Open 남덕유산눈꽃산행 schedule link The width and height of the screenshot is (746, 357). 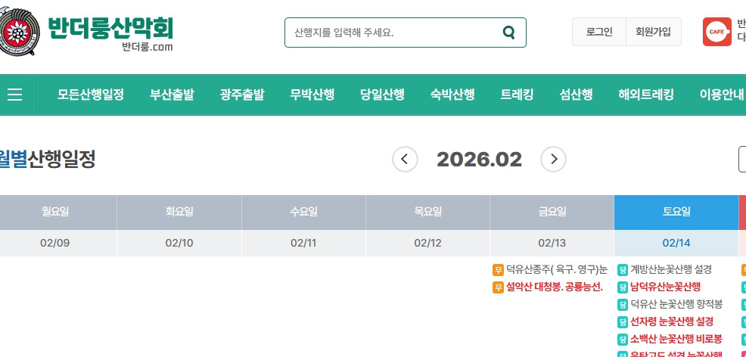(665, 287)
